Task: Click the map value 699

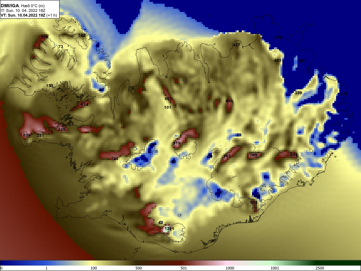Action: pos(294,155)
